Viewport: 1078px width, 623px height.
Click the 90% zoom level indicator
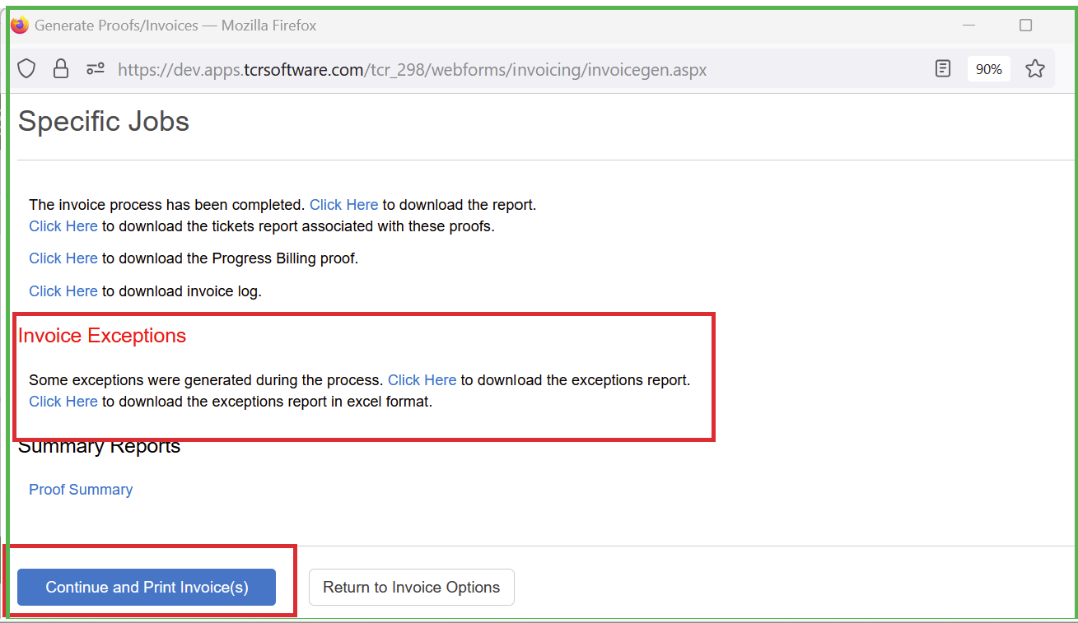pos(989,69)
